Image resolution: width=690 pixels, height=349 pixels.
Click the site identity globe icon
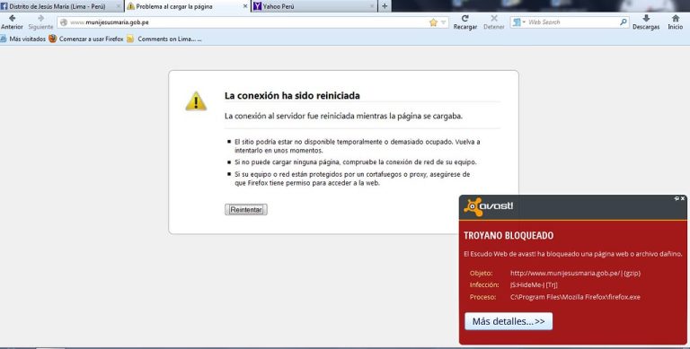[64, 22]
